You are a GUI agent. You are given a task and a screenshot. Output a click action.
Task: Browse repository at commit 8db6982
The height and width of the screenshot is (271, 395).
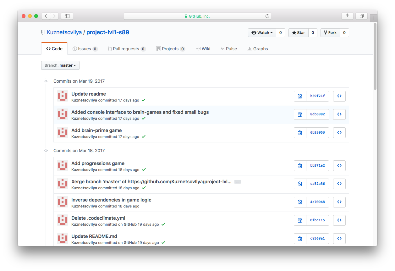339,114
